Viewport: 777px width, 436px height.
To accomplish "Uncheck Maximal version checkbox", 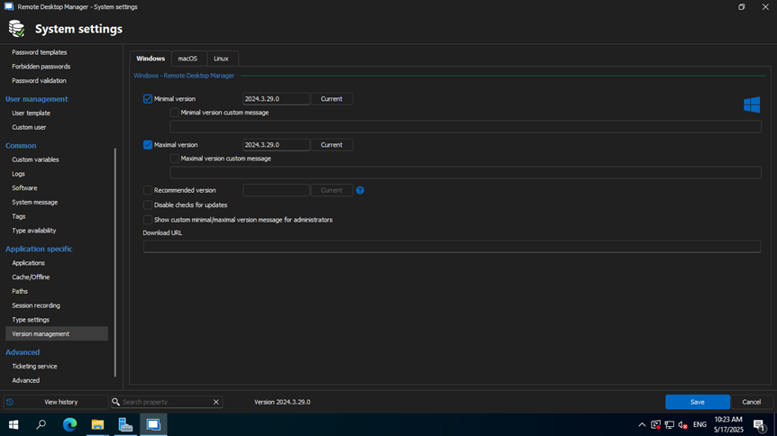I will click(148, 145).
